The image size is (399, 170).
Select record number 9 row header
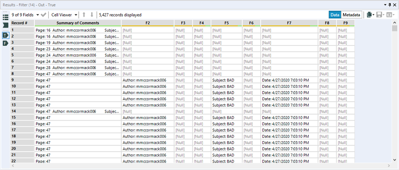[22, 80]
